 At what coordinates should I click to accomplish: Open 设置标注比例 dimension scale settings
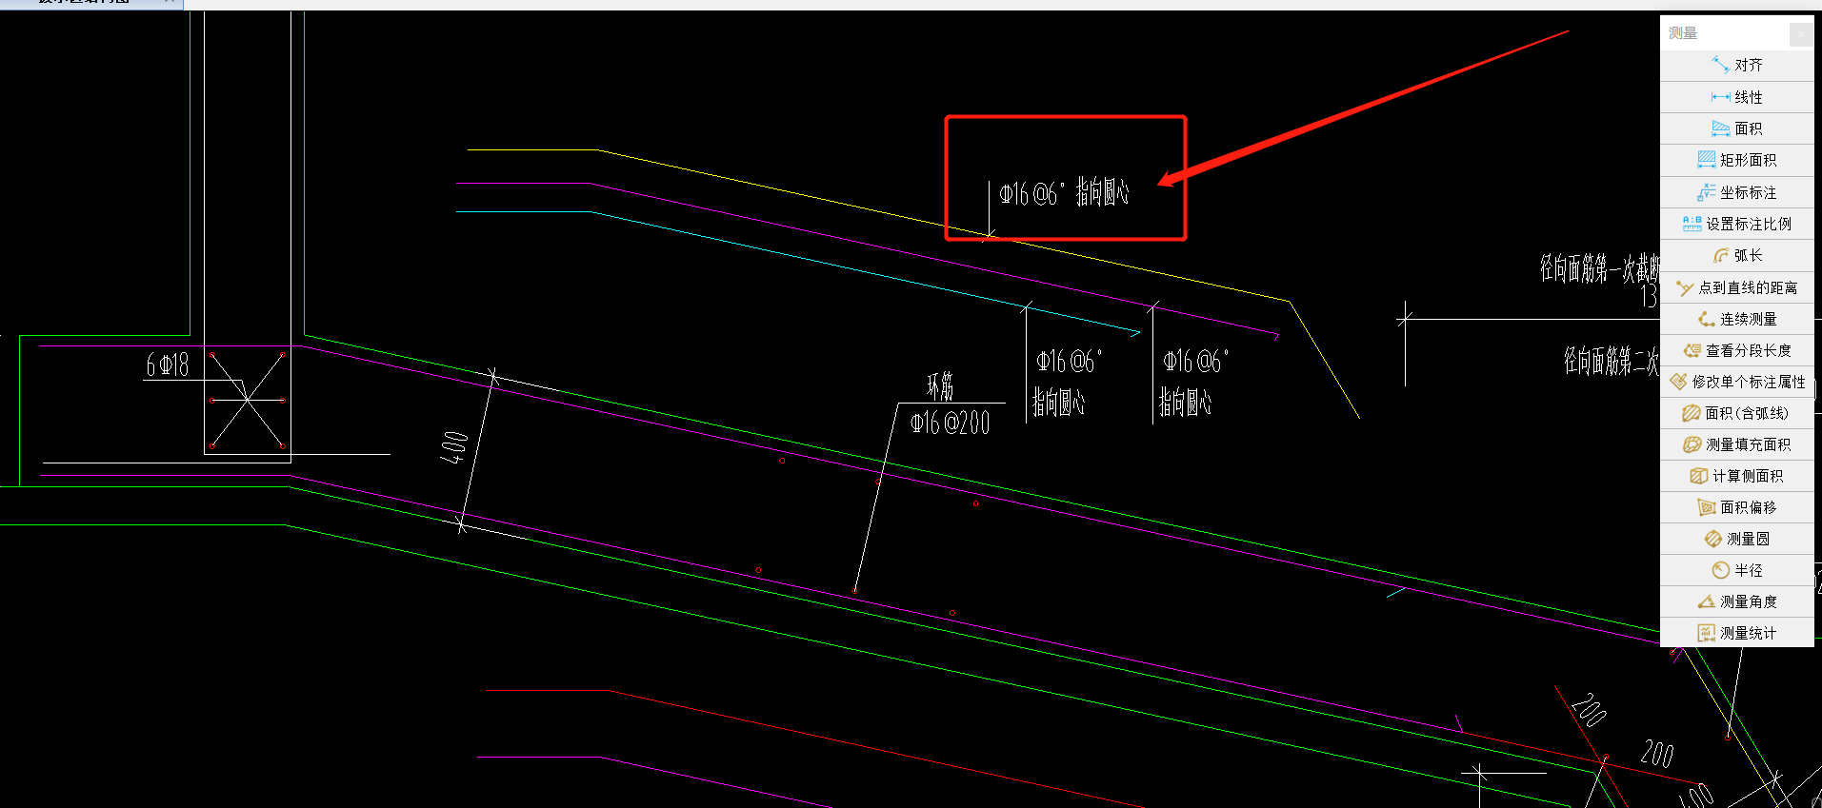coord(1736,224)
